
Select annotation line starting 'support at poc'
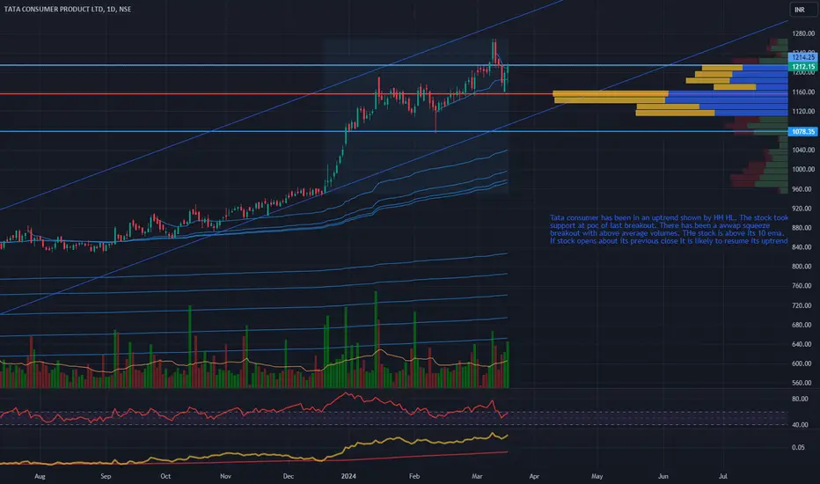pyautogui.click(x=660, y=225)
